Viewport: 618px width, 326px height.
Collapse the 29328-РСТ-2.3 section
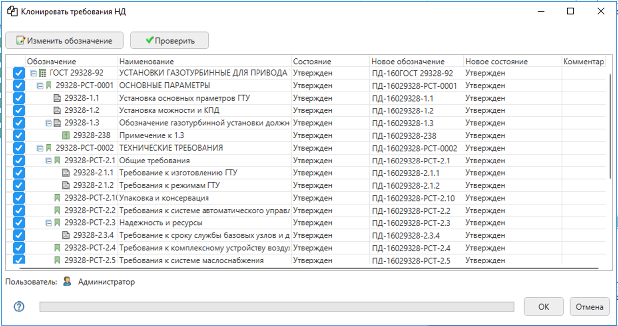point(49,223)
